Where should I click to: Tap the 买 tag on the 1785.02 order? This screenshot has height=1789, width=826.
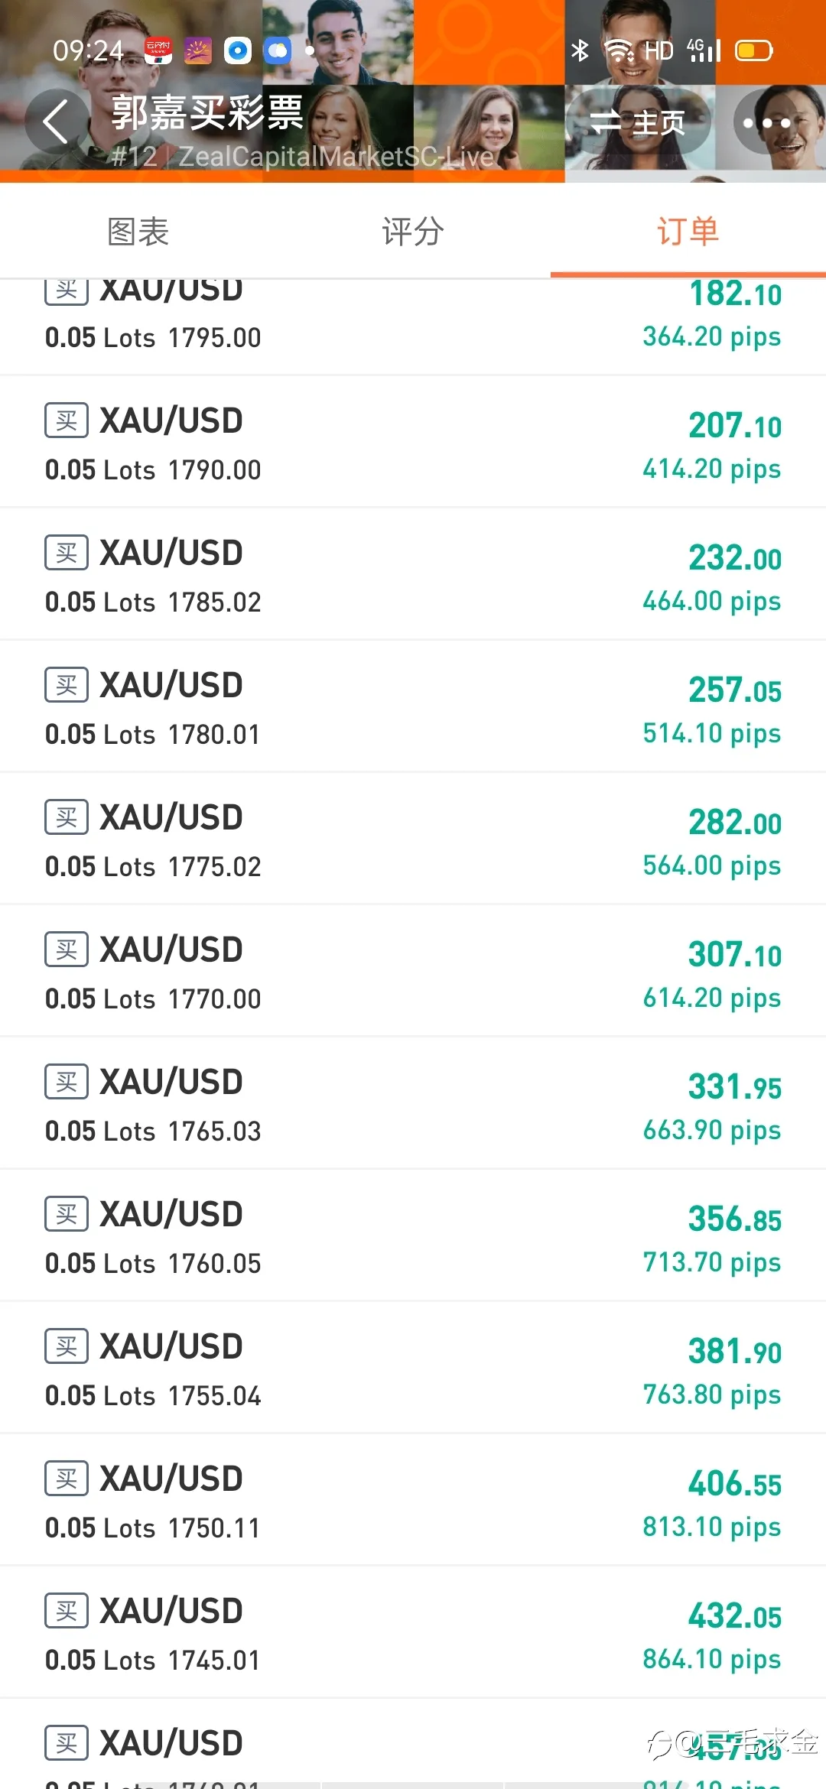click(x=67, y=553)
